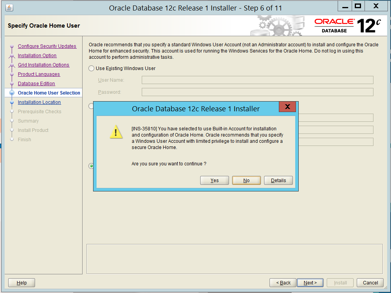Click the step marker beside Installation Option
Viewport: 391px width, 293px height.
13,55
